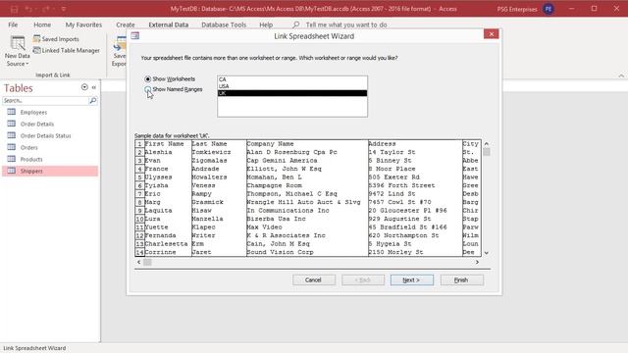Screen dimensions: 628x353
Task: Click the Save icon in the title bar
Action: click(15, 9)
